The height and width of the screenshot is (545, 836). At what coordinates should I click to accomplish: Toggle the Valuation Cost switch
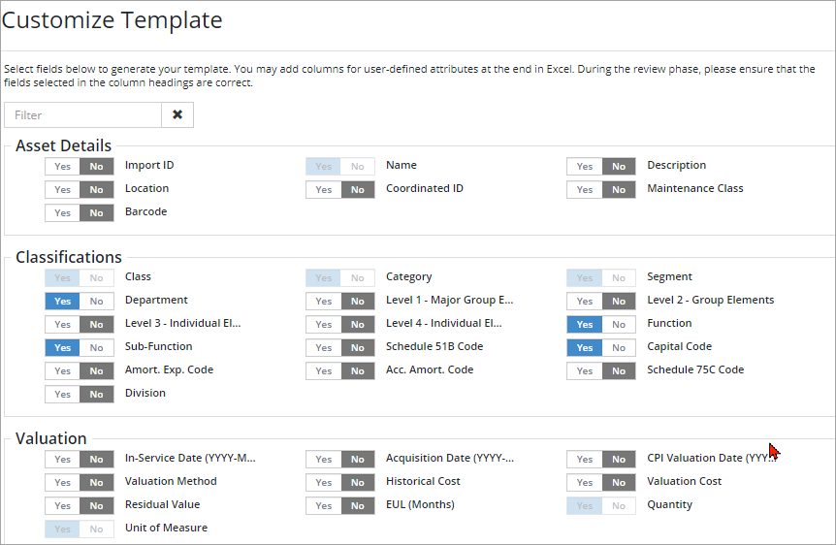click(x=600, y=482)
